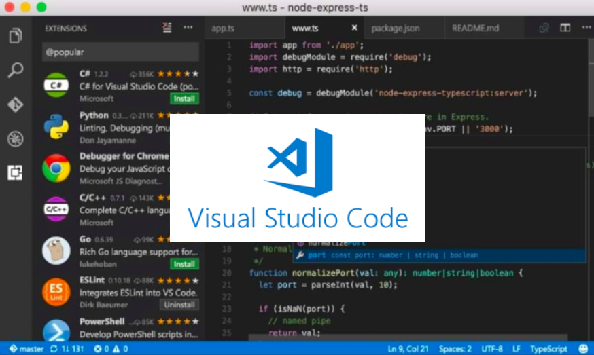Click the PowerShell extension name

coord(102,322)
